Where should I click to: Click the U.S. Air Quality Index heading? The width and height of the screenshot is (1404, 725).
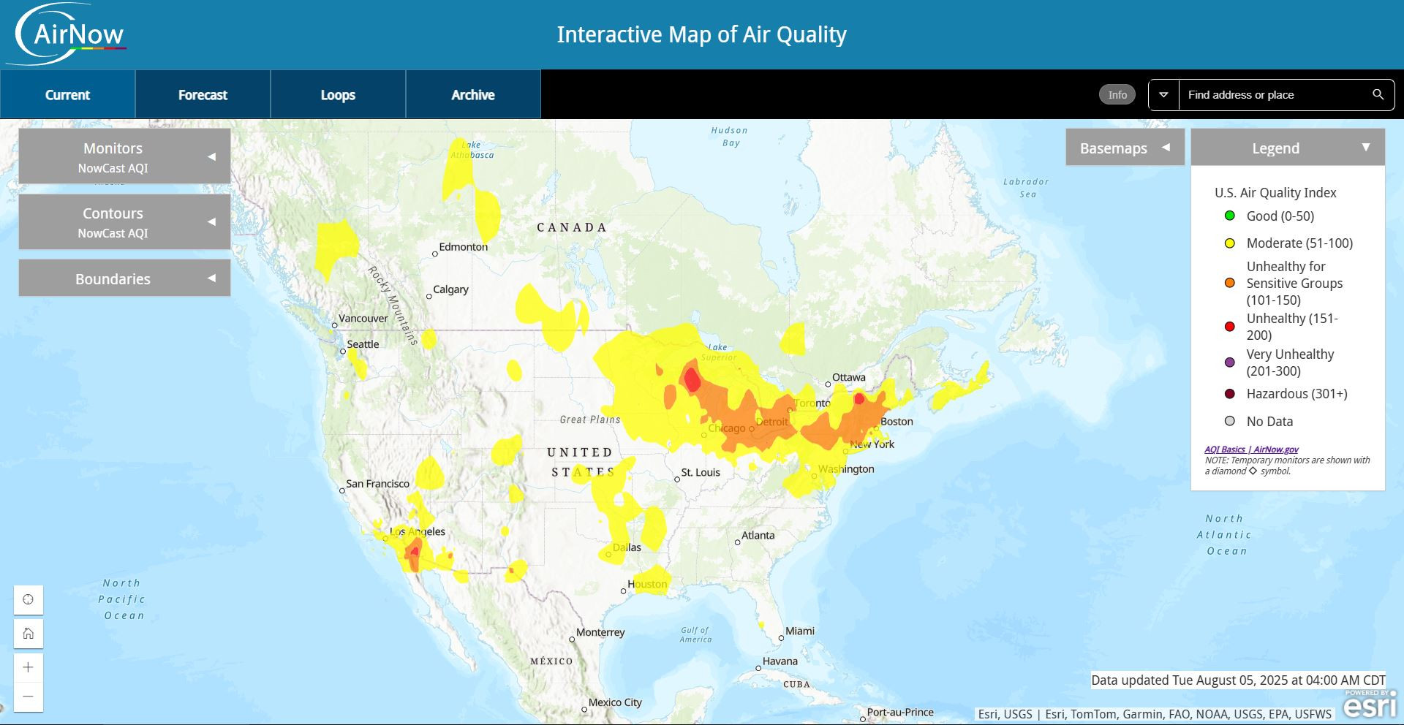1275,193
